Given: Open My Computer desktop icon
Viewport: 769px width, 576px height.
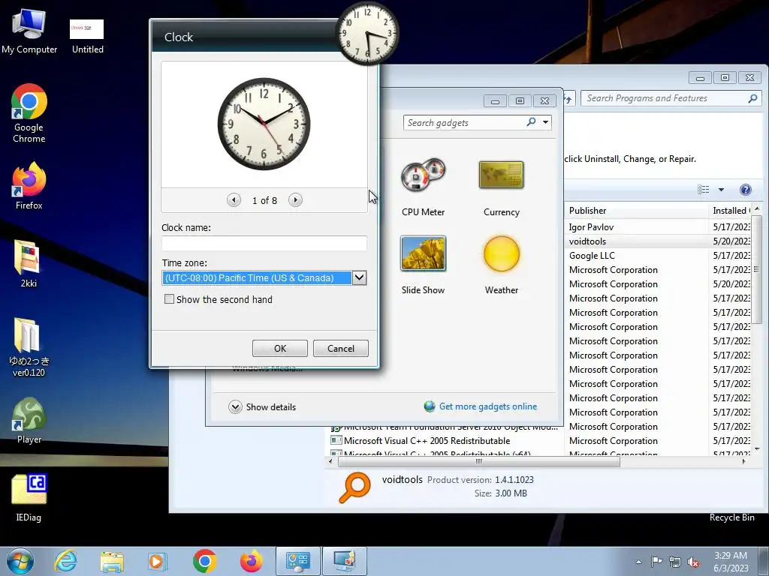Looking at the screenshot, I should tap(29, 31).
